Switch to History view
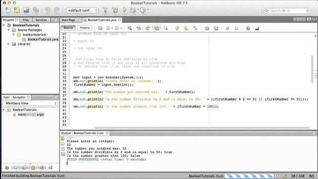Screen dimensions: 318x179 (85, 28)
